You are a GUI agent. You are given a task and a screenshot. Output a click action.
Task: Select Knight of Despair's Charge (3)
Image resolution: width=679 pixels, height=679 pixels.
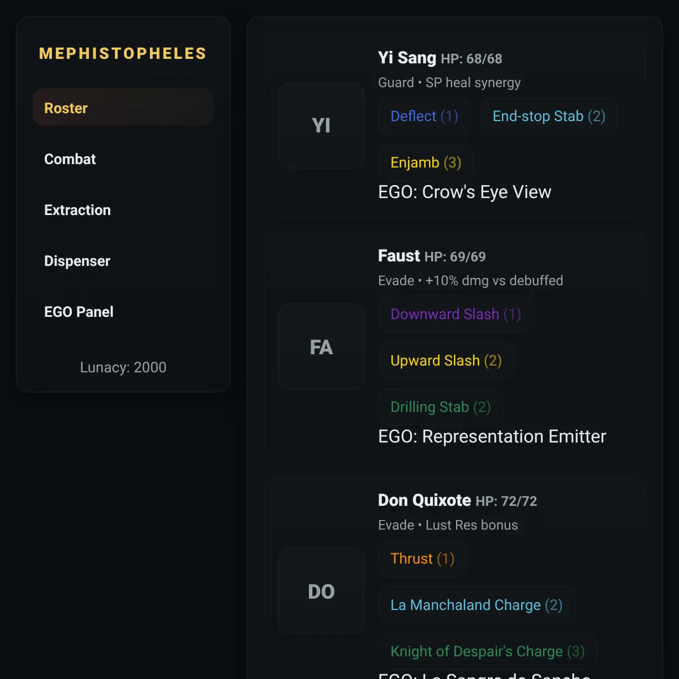[488, 651]
